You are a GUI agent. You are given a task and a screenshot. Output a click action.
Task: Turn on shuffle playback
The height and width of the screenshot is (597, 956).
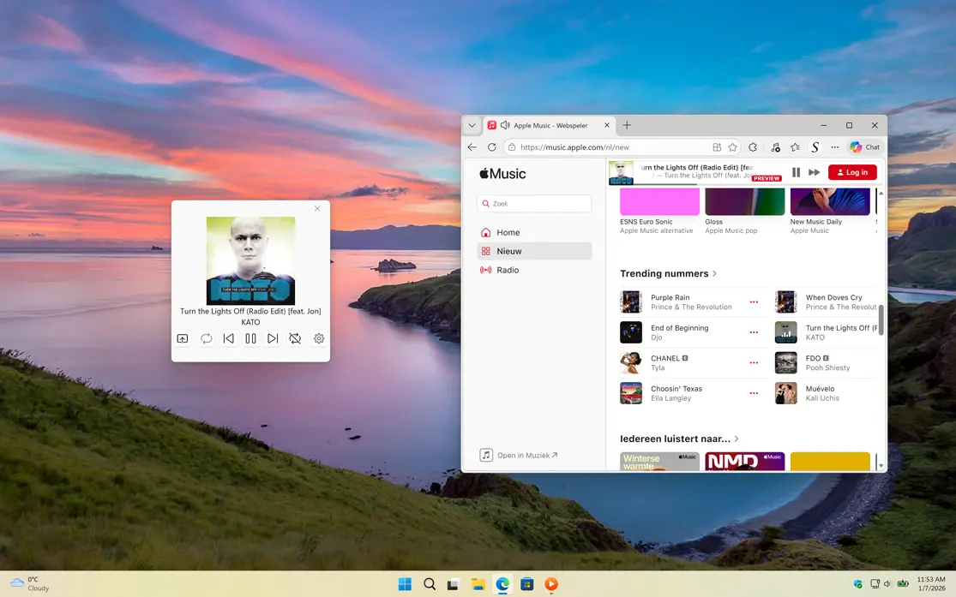click(296, 338)
